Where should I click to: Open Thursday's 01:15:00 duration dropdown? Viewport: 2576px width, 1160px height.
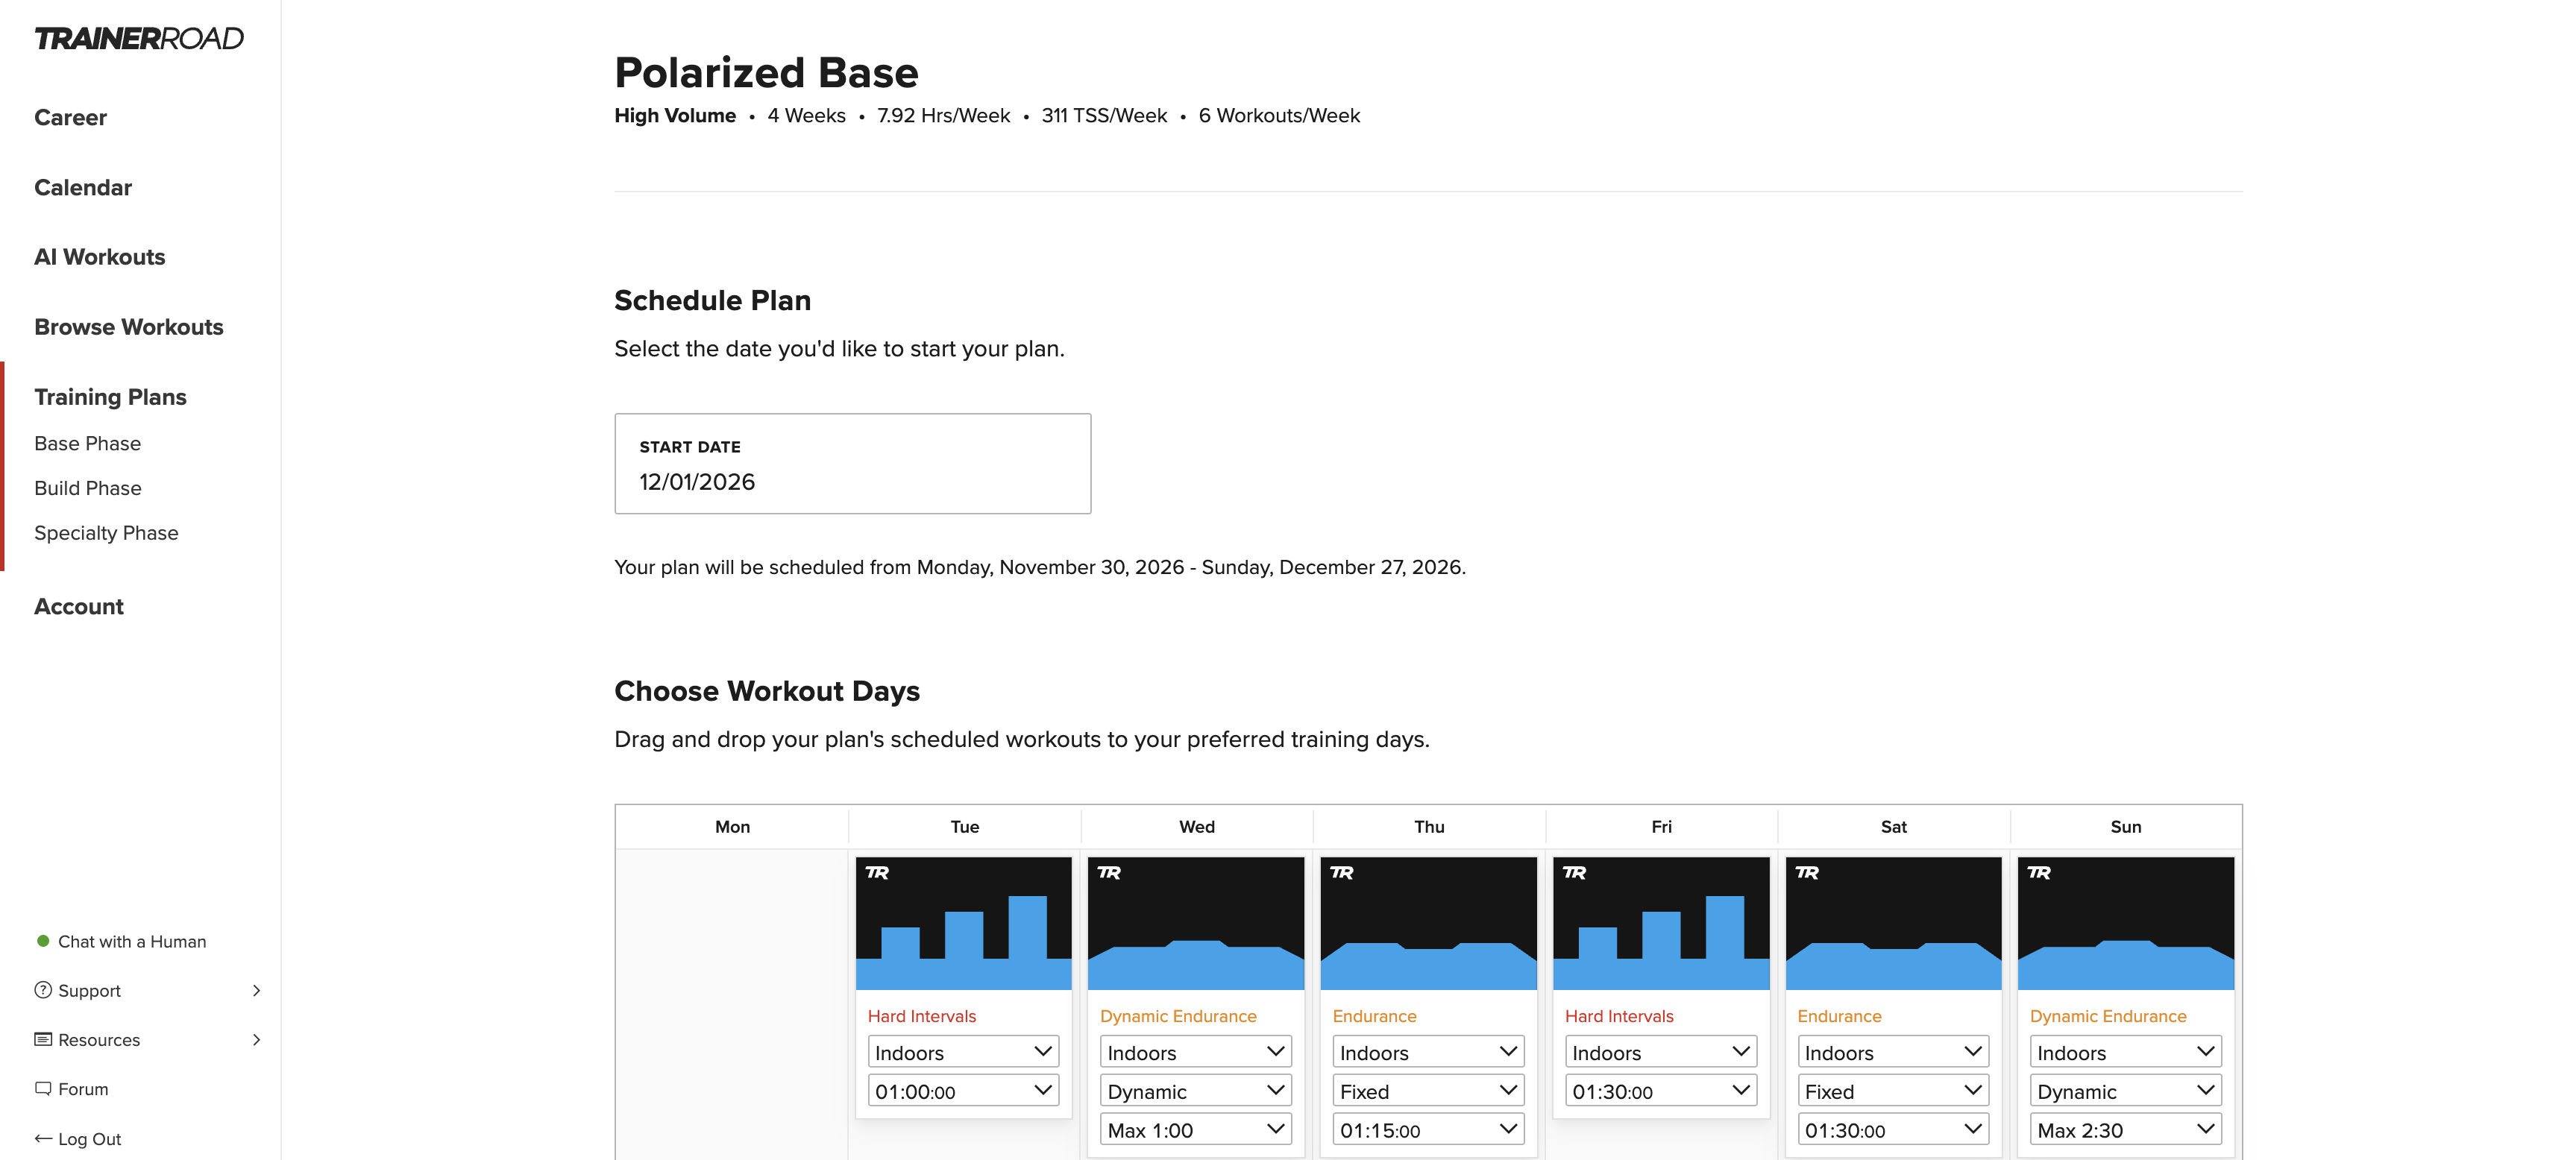(1428, 1130)
